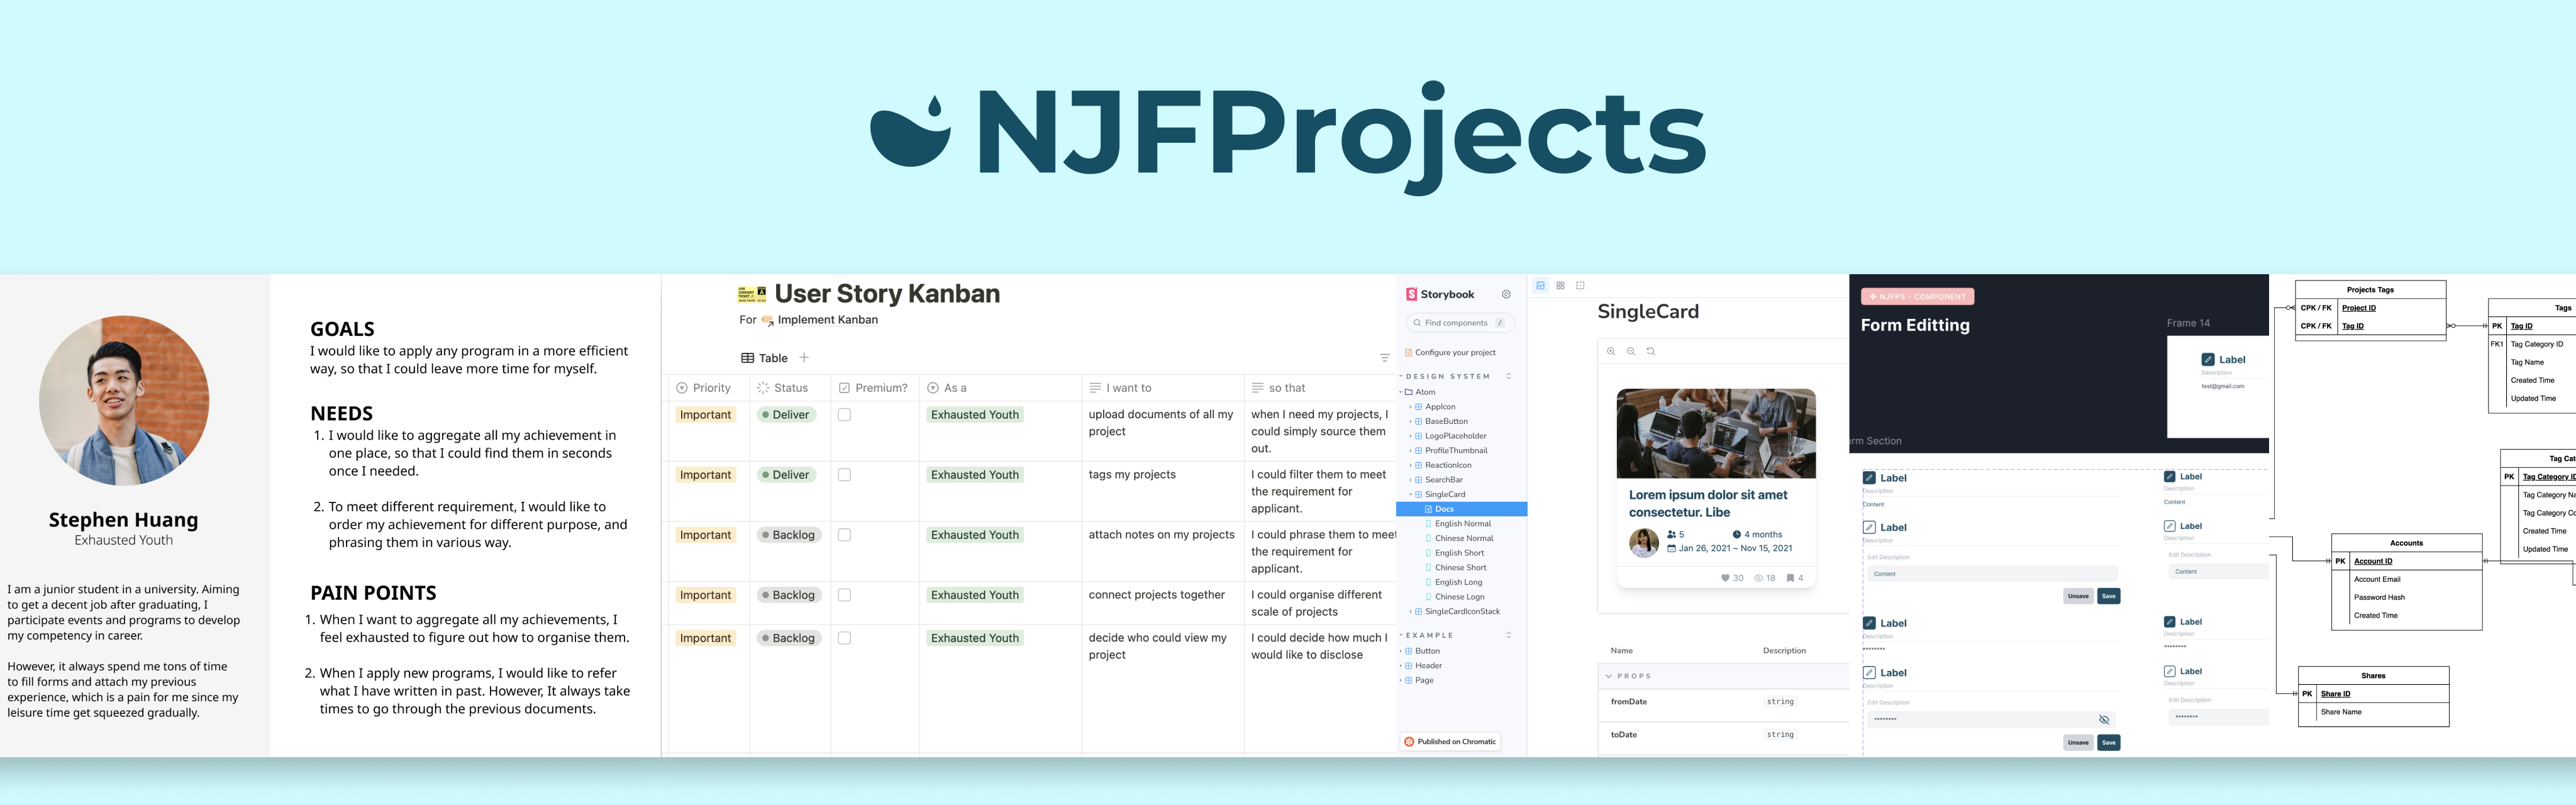Click Published on Chromatic button
2576x805 pixels.
point(1450,742)
